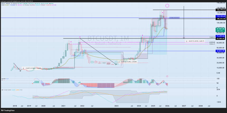
Task: Click 2022 on the time axis
Action: point(82,106)
